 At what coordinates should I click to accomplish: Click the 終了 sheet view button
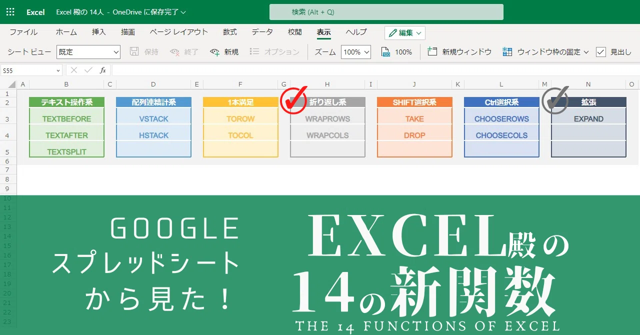coord(184,52)
